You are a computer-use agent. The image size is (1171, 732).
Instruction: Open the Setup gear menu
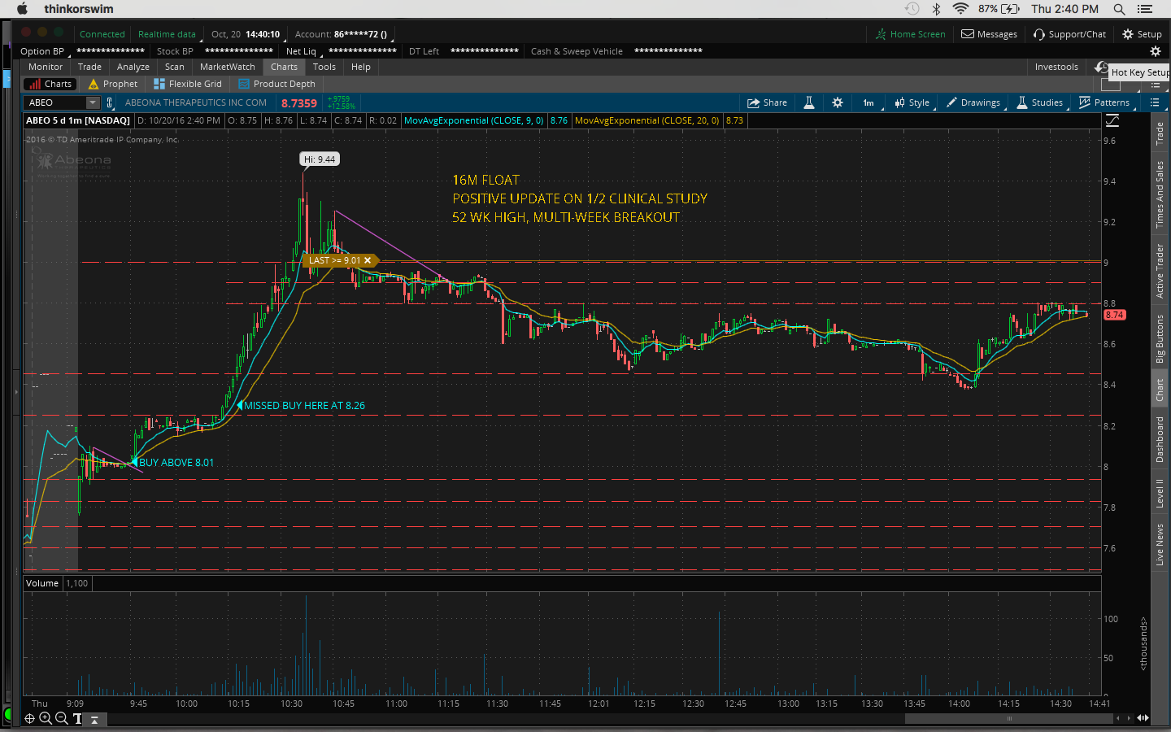coord(1142,34)
